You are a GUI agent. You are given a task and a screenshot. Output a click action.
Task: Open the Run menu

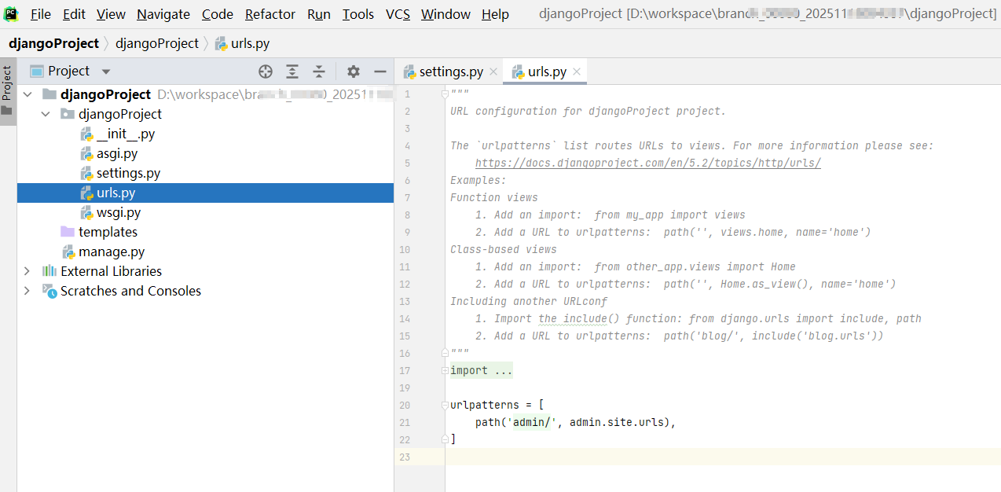tap(319, 14)
